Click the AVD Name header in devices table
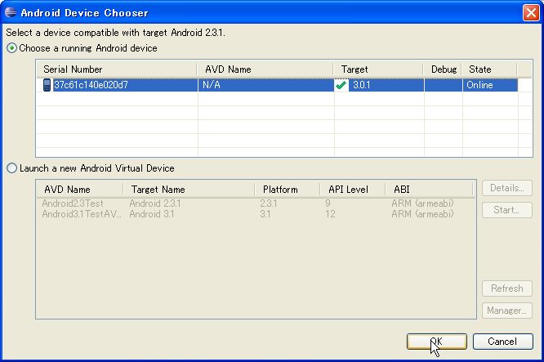Screen dimensions: 544x362 point(265,69)
